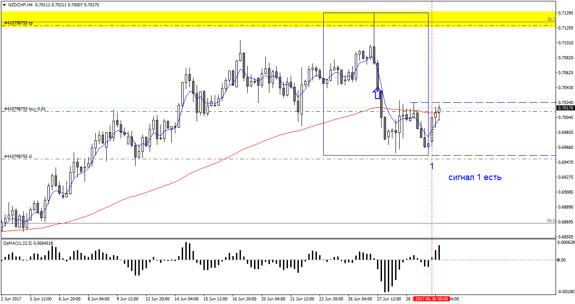Click the 27 Jun 12:00 time axis label
Image resolution: width=575 pixels, height=304 pixels.
[389, 299]
